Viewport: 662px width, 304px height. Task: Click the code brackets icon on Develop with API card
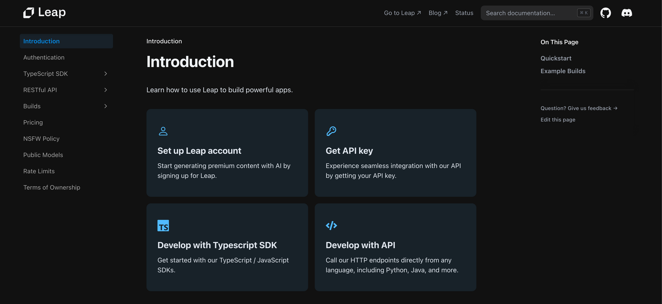[331, 225]
